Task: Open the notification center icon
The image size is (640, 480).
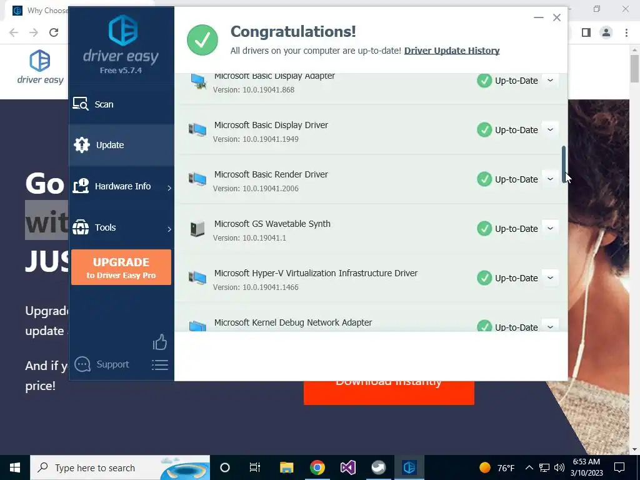Action: pos(619,467)
